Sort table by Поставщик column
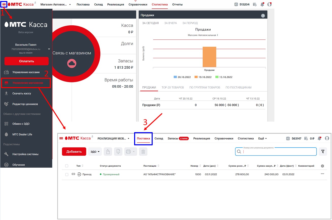The height and width of the screenshot is (220, 332). pos(151,166)
